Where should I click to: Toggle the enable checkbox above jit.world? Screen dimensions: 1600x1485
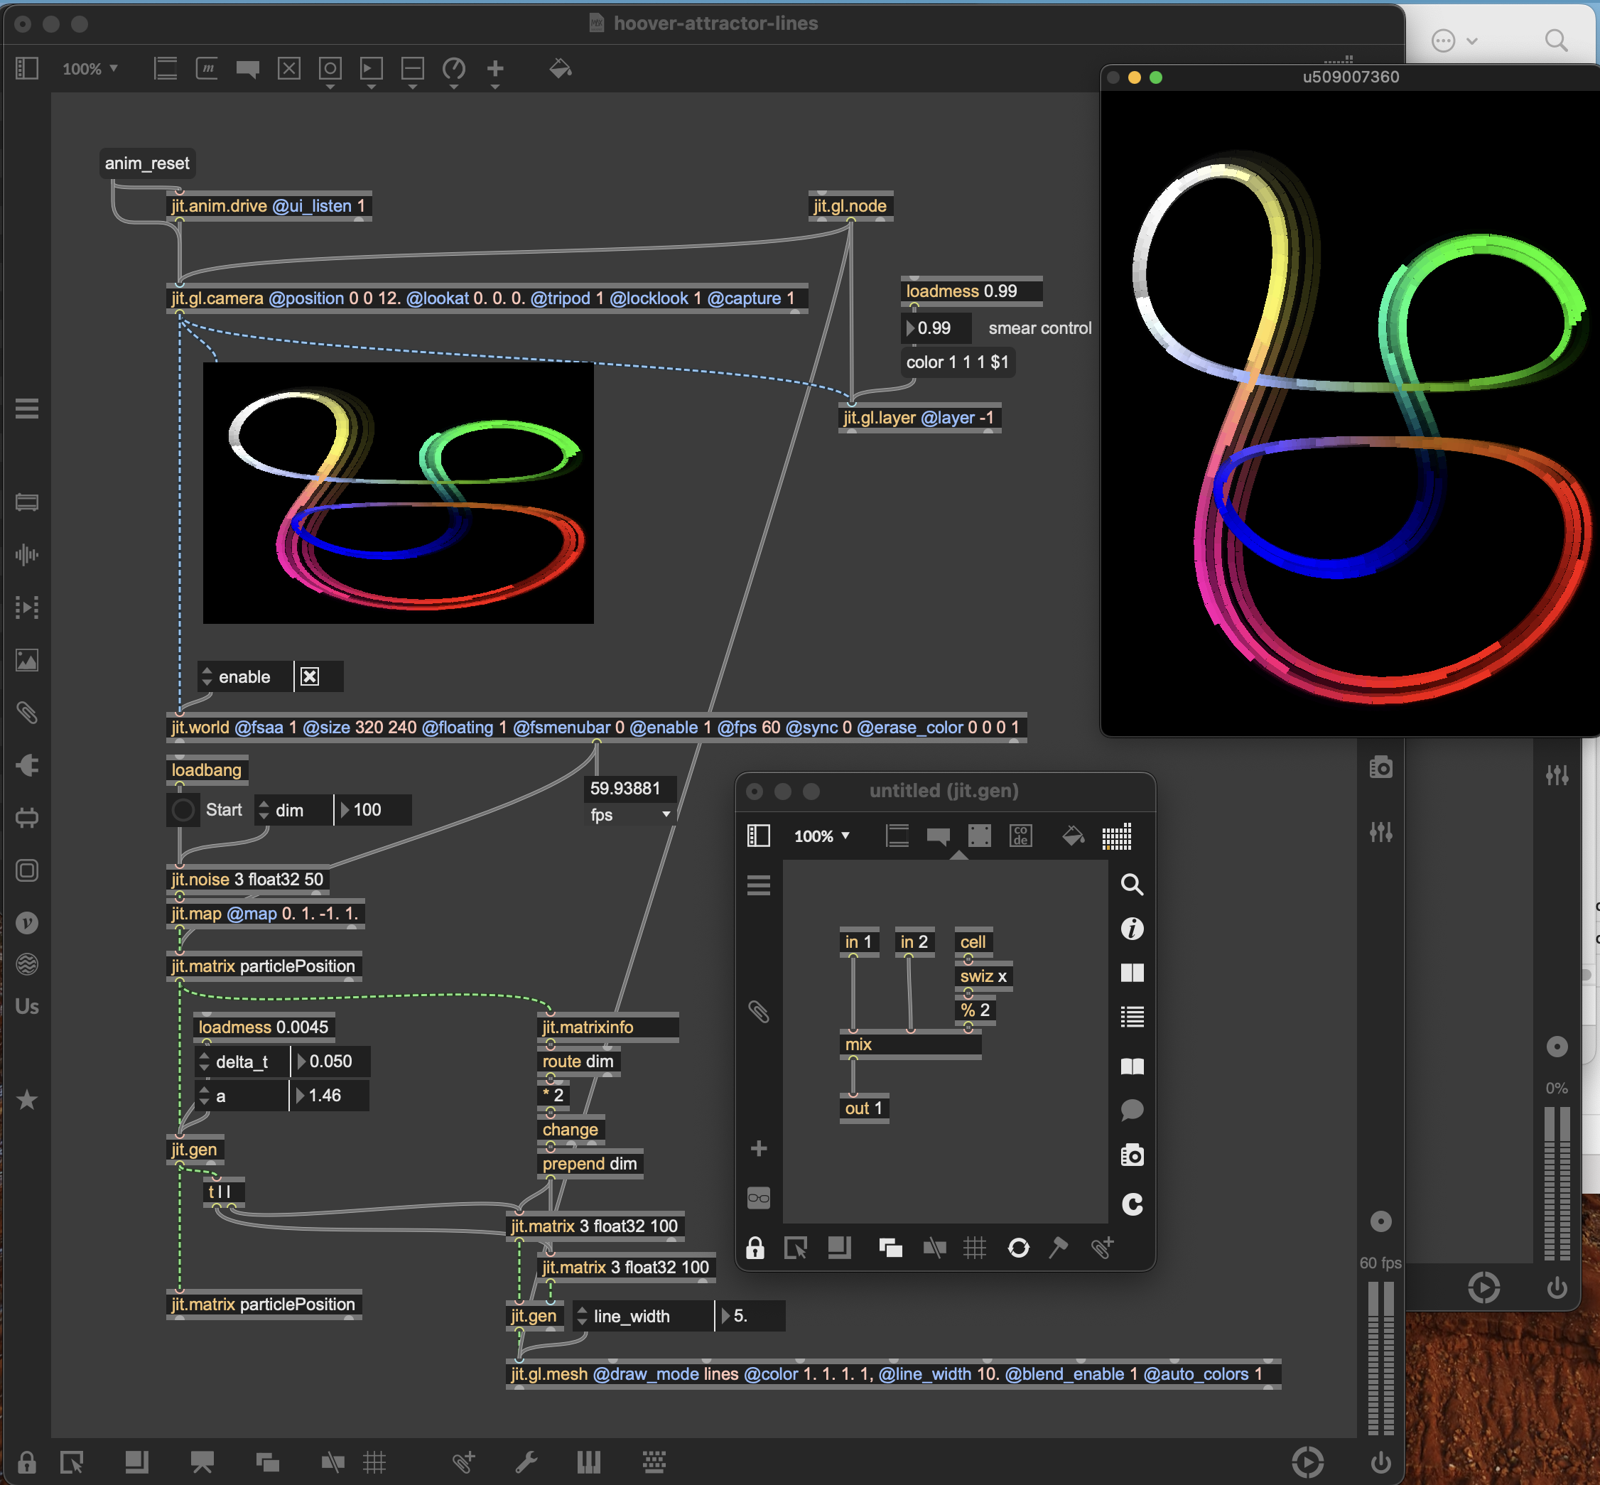[310, 676]
